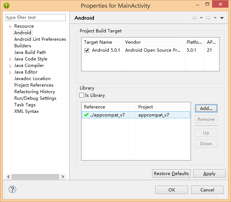Select Task Tags in the tree
Image resolution: width=231 pixels, height=202 pixels.
click(25, 105)
